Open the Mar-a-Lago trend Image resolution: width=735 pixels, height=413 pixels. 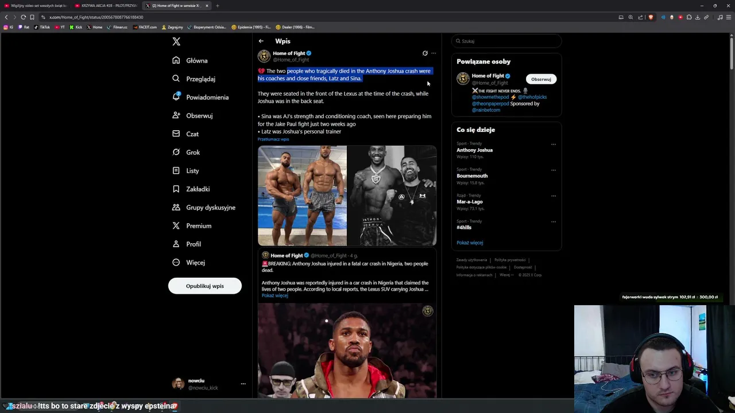(x=470, y=201)
